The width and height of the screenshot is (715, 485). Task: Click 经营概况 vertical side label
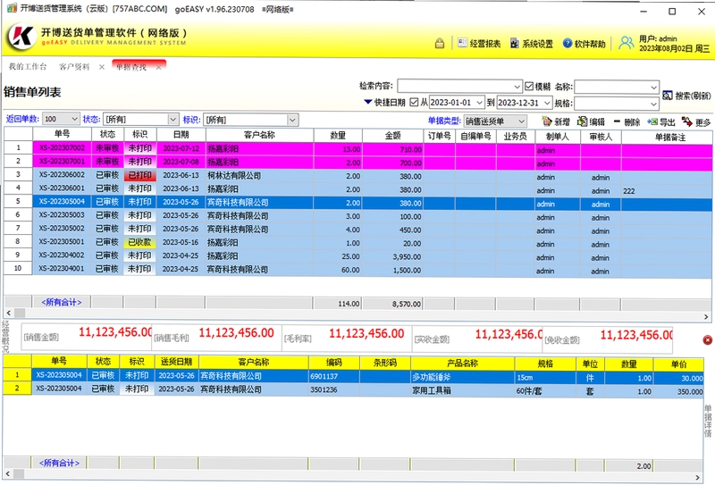pyautogui.click(x=5, y=338)
